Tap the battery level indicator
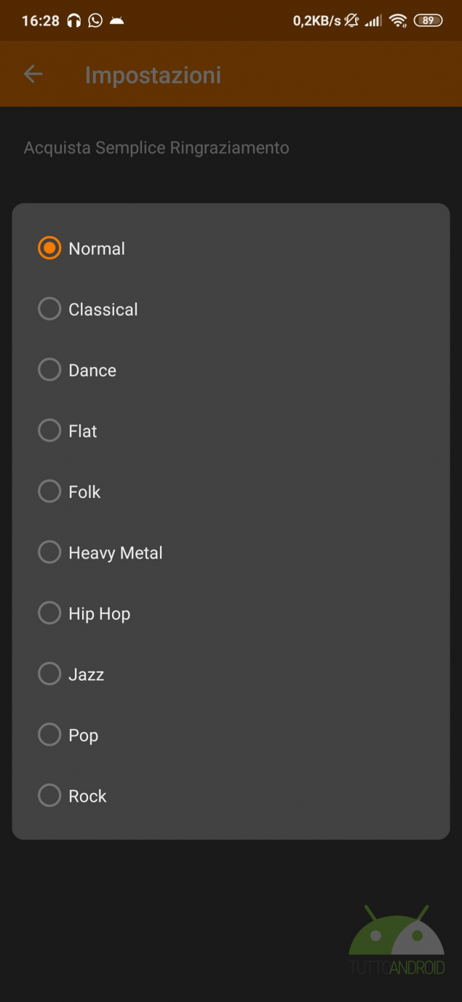 pos(428,20)
